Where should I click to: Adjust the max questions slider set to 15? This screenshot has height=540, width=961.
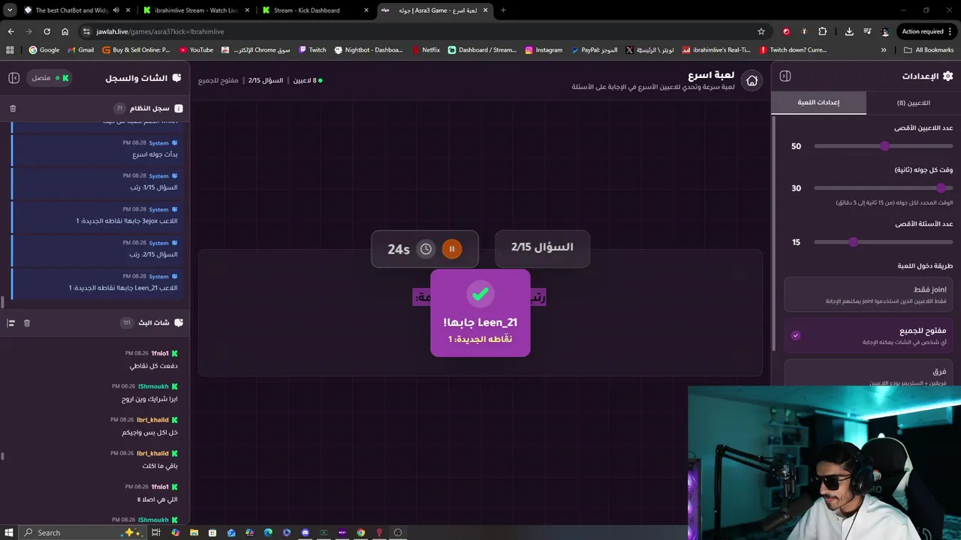883,242
